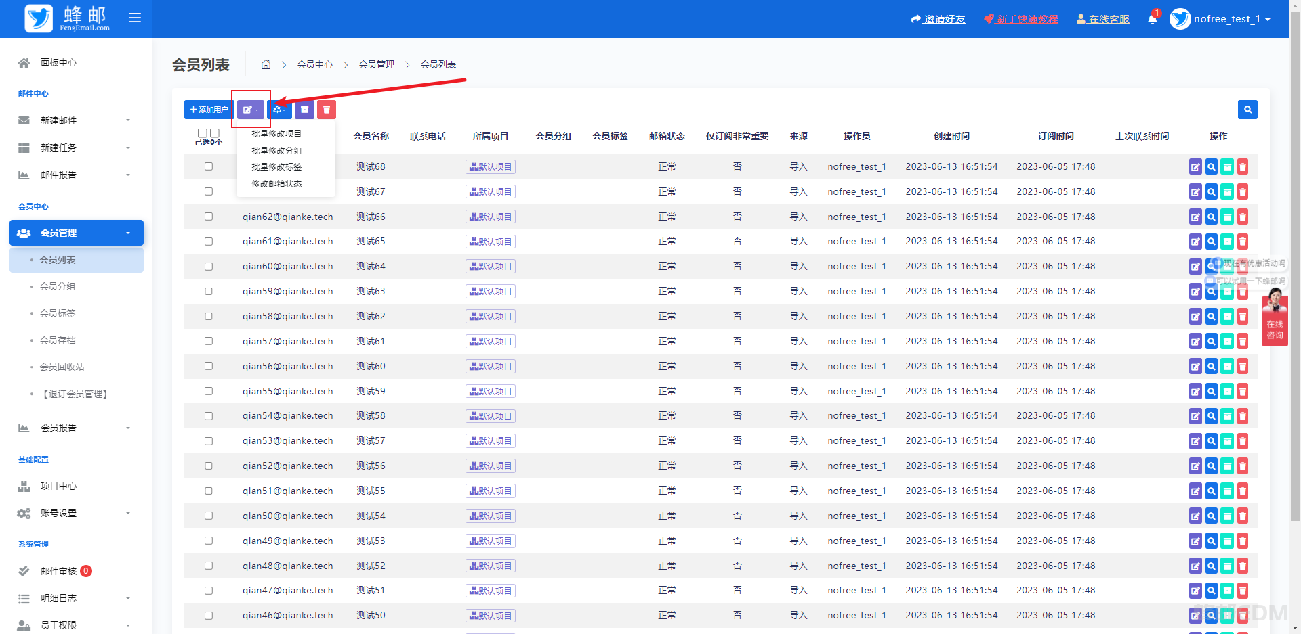
Task: Delete member 测试68 with trash icon
Action: (1243, 166)
